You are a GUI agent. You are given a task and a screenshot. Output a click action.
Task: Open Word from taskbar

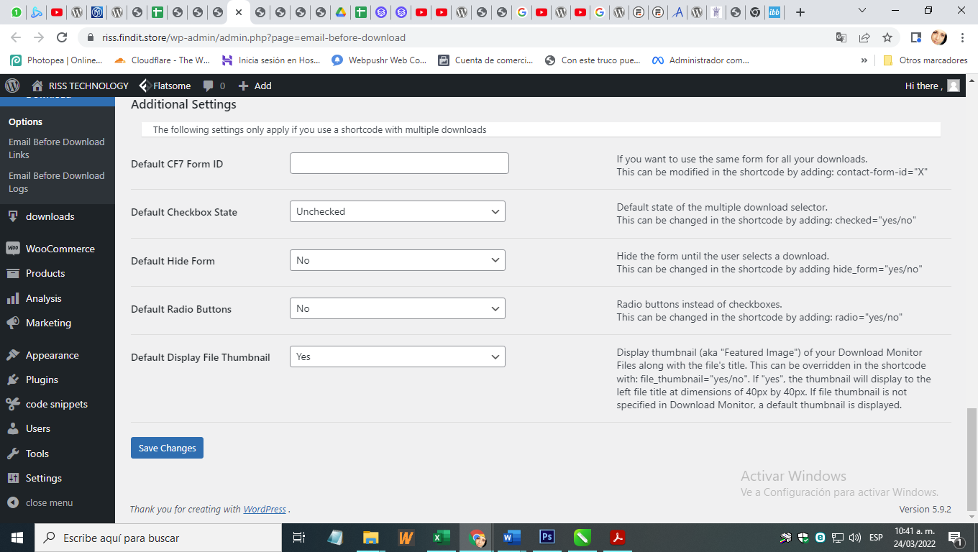[x=511, y=538]
